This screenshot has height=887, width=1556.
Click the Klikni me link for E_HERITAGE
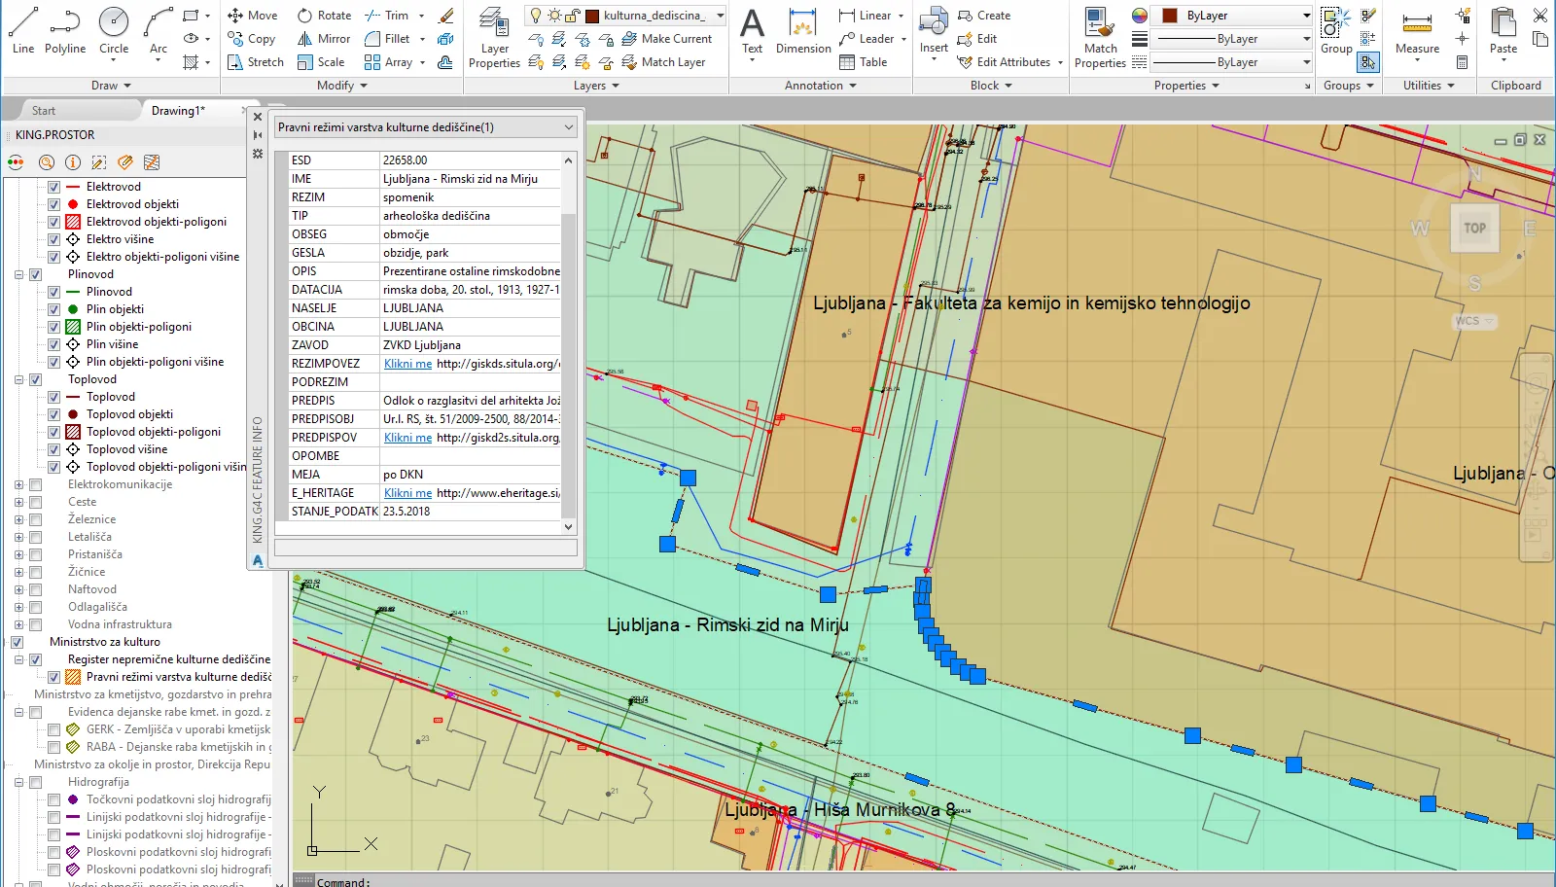[x=407, y=493]
